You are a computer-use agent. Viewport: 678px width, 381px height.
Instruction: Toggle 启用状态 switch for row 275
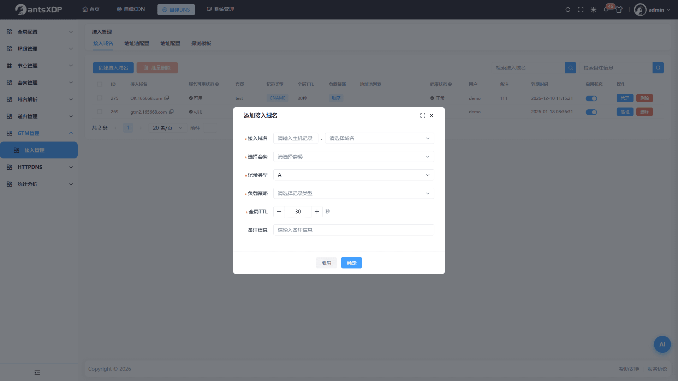pyautogui.click(x=591, y=98)
